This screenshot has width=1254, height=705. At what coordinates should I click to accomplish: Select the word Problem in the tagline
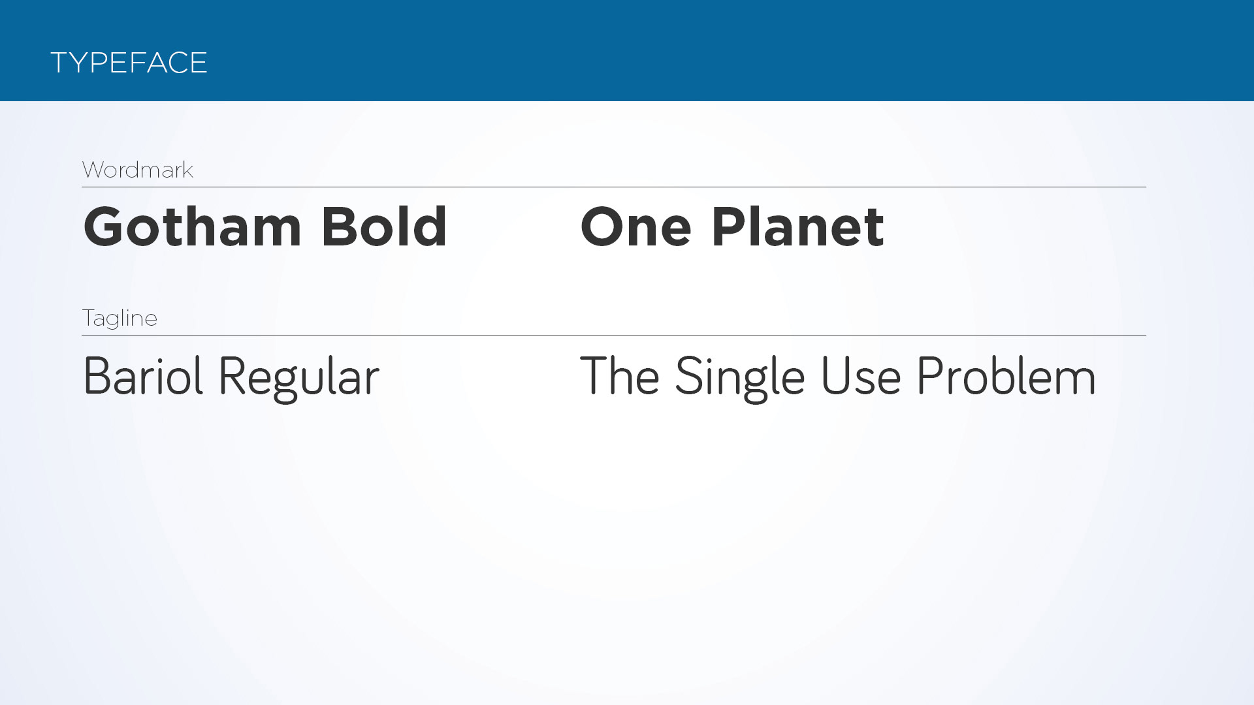coord(1006,376)
